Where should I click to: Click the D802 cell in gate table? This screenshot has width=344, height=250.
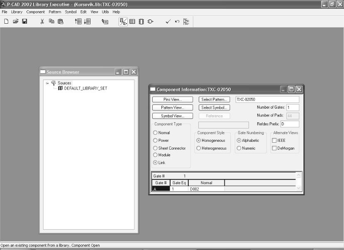[206, 189]
